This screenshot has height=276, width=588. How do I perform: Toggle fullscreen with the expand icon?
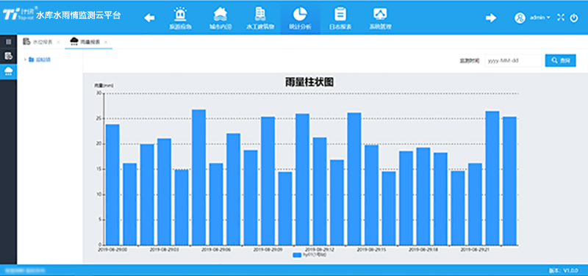coord(561,17)
